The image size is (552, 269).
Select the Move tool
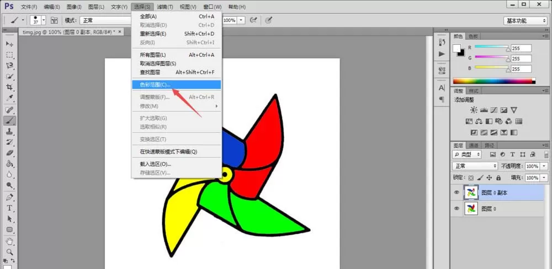[x=10, y=44]
